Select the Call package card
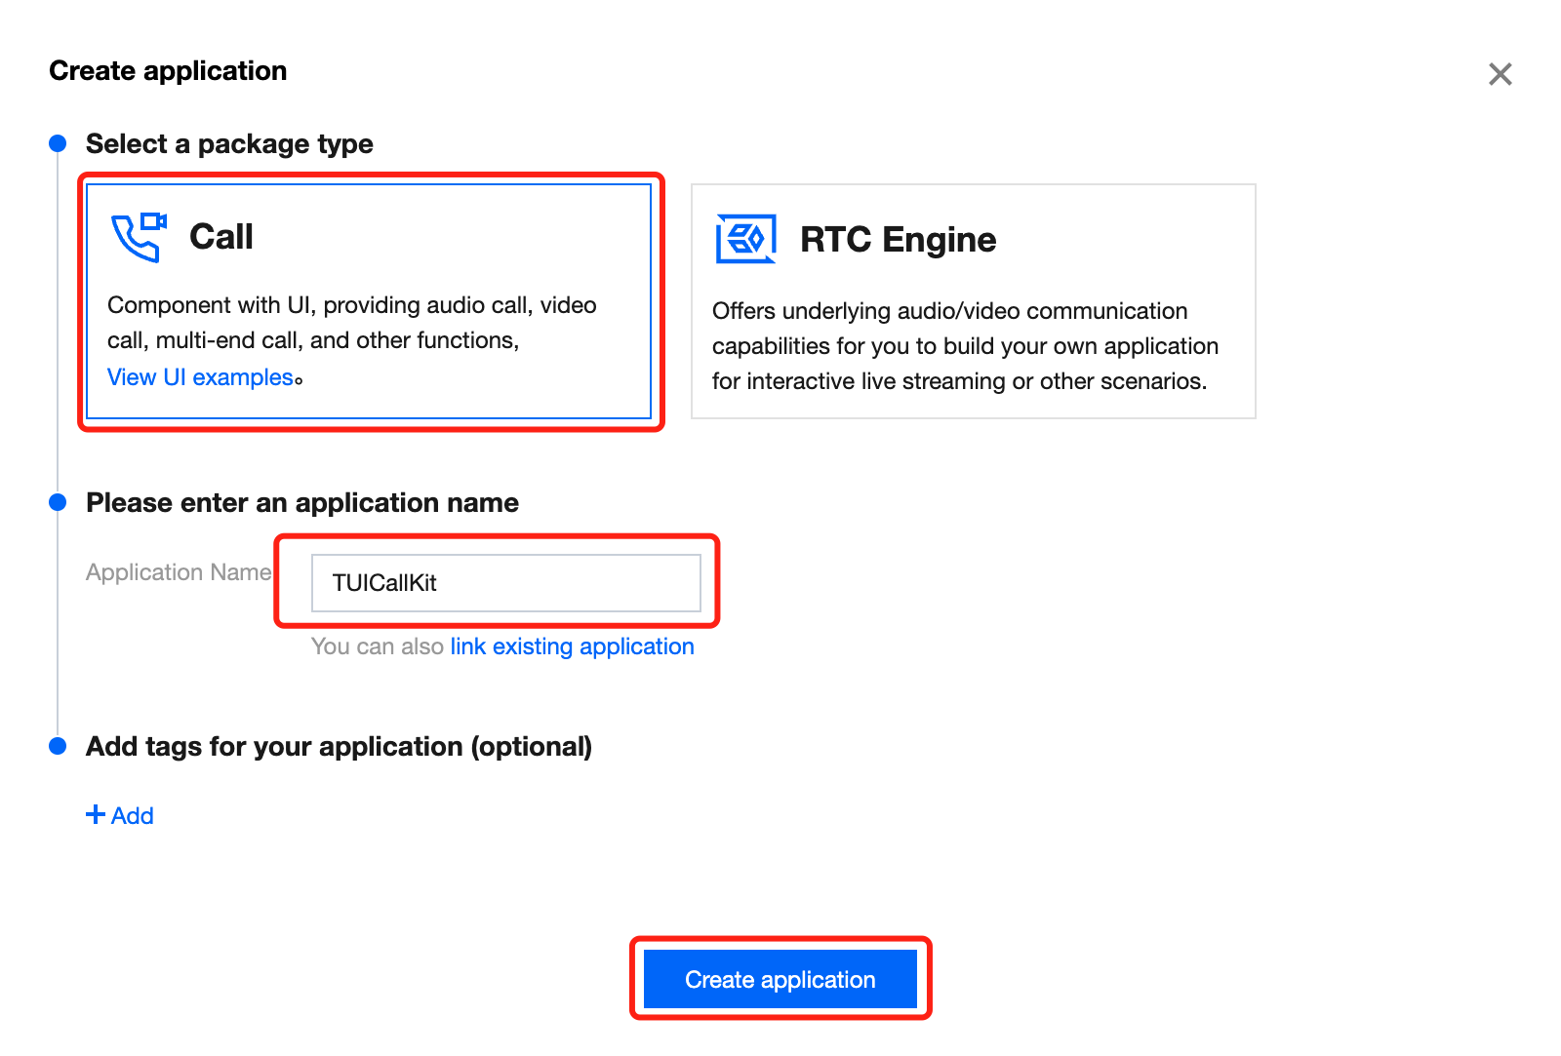 pyautogui.click(x=369, y=301)
